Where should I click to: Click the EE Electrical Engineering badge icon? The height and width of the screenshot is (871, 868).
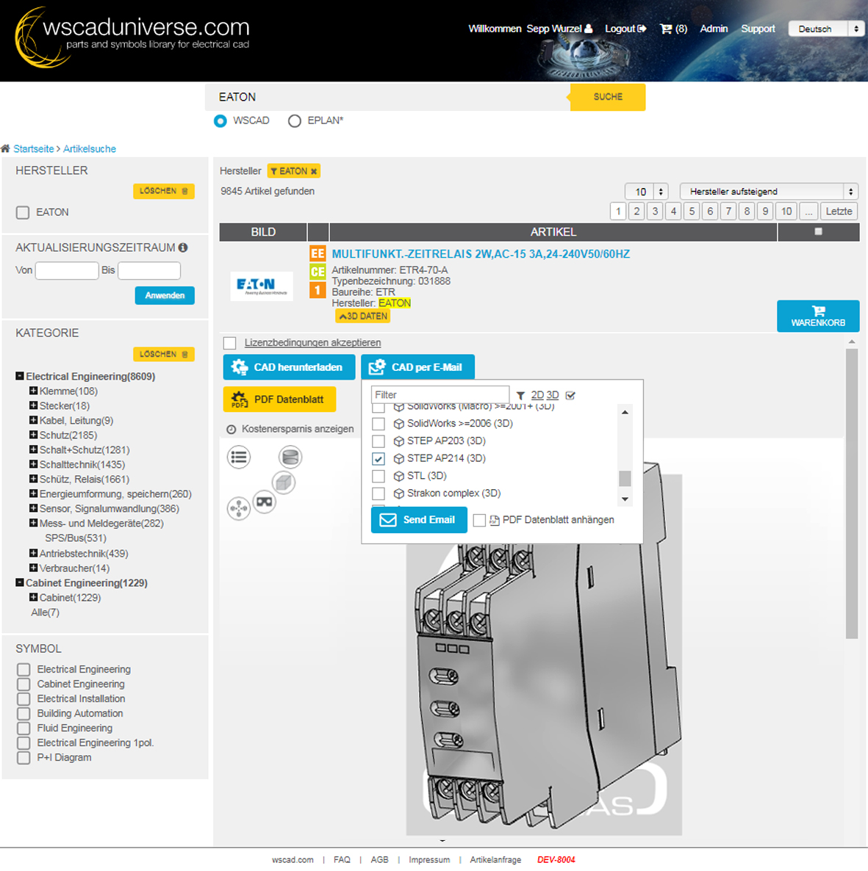coord(318,254)
